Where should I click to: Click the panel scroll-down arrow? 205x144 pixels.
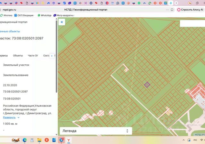(x=56, y=134)
